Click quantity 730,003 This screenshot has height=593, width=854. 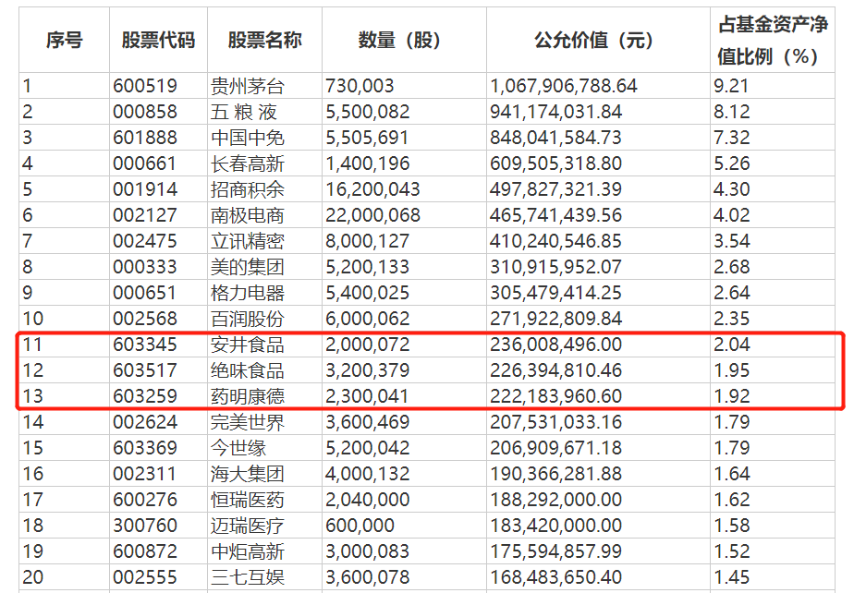[360, 86]
